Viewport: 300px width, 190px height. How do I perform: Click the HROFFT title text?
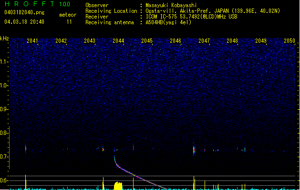(28, 4)
